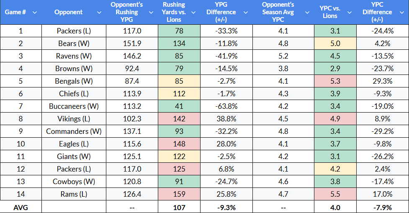Open Opponent's Season Avg YPC filter dropdown
The image size is (409, 213).
pyautogui.click(x=306, y=12)
